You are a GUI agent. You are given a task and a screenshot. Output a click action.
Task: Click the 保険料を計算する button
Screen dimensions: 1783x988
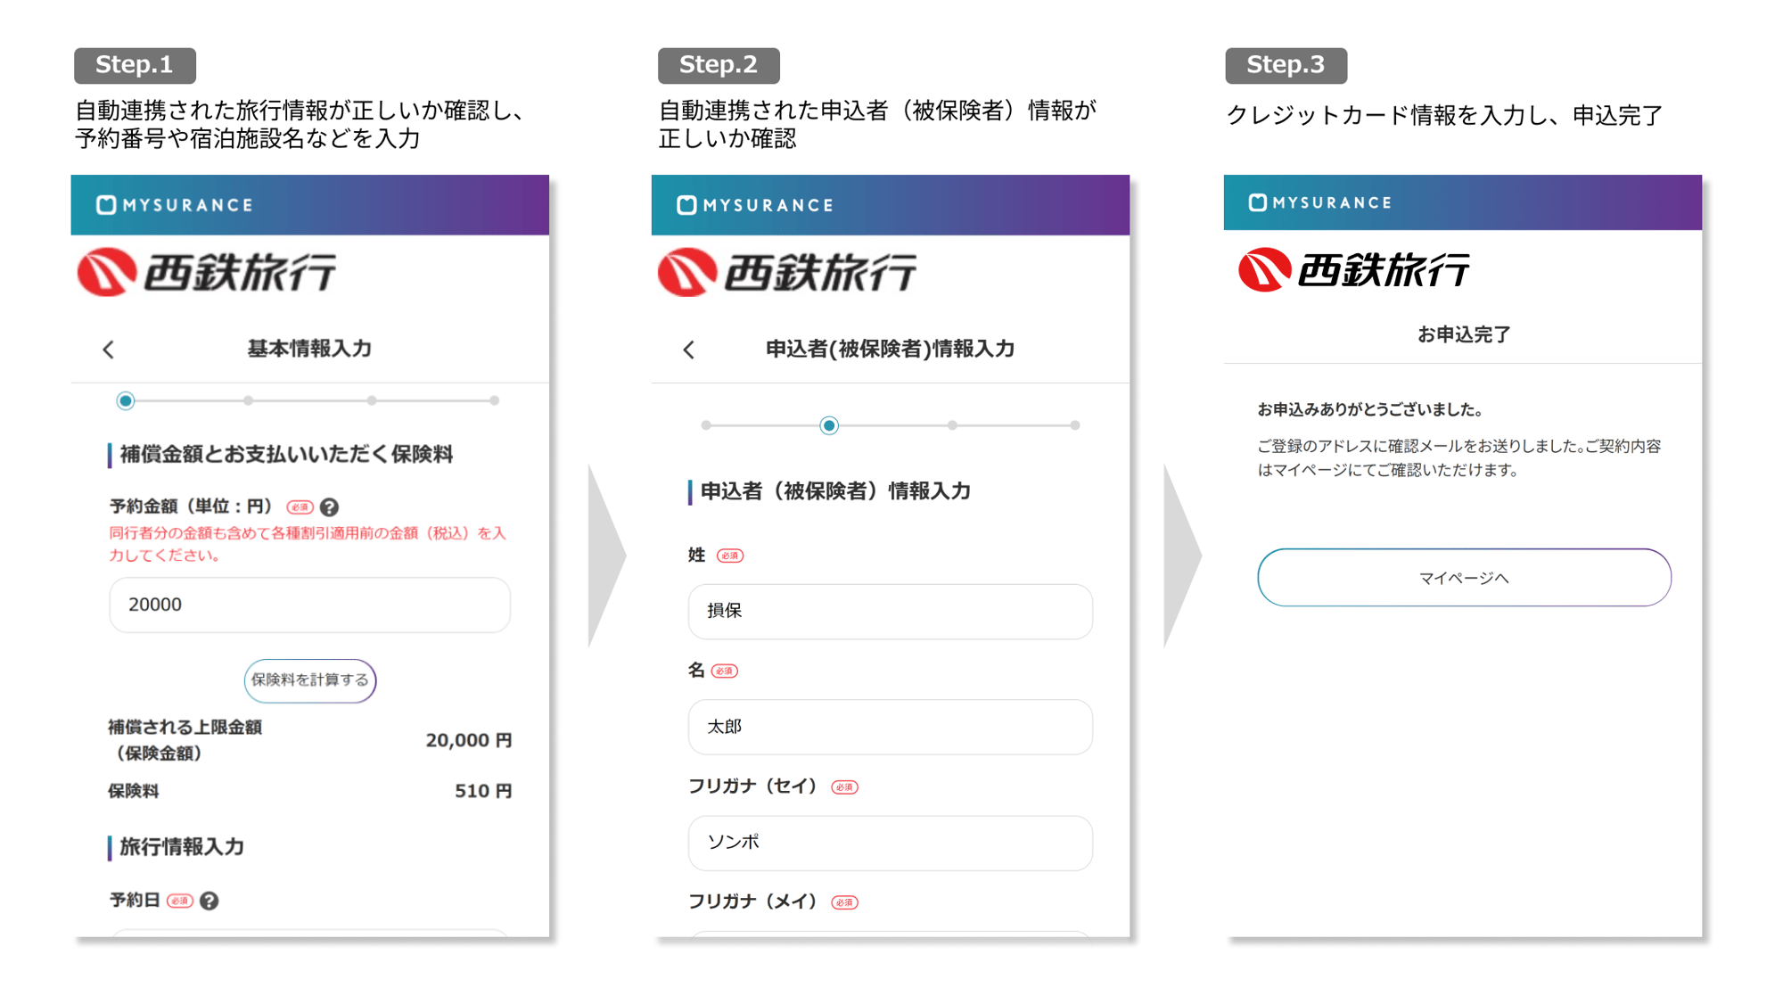pyautogui.click(x=310, y=680)
